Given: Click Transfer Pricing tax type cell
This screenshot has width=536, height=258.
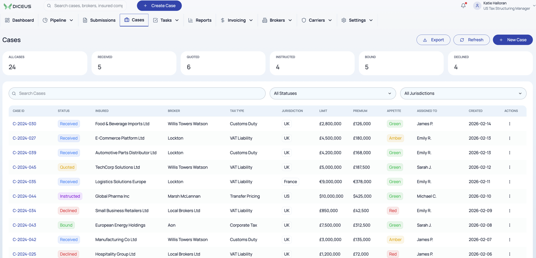Looking at the screenshot, I should (x=245, y=196).
